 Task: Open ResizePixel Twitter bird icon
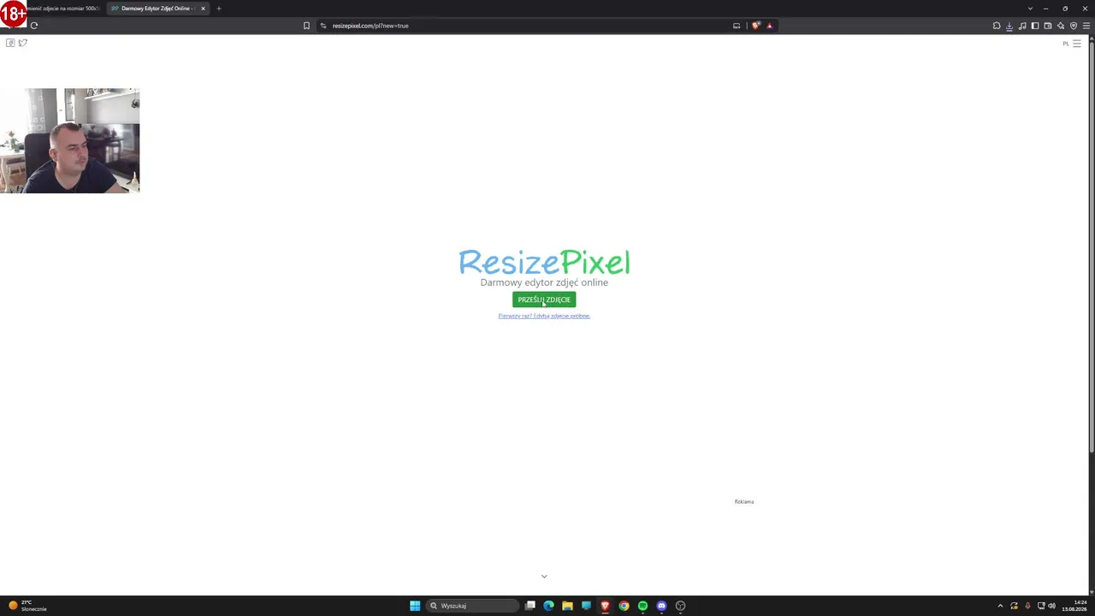(x=23, y=43)
